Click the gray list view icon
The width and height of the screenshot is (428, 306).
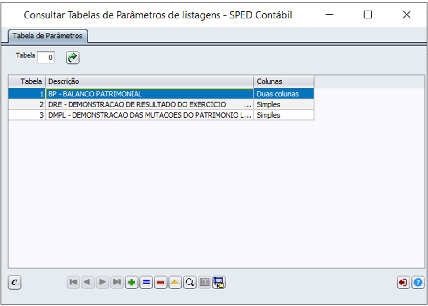coord(204,282)
